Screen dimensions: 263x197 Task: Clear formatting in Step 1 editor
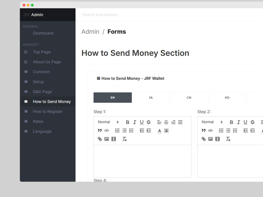click(124, 139)
